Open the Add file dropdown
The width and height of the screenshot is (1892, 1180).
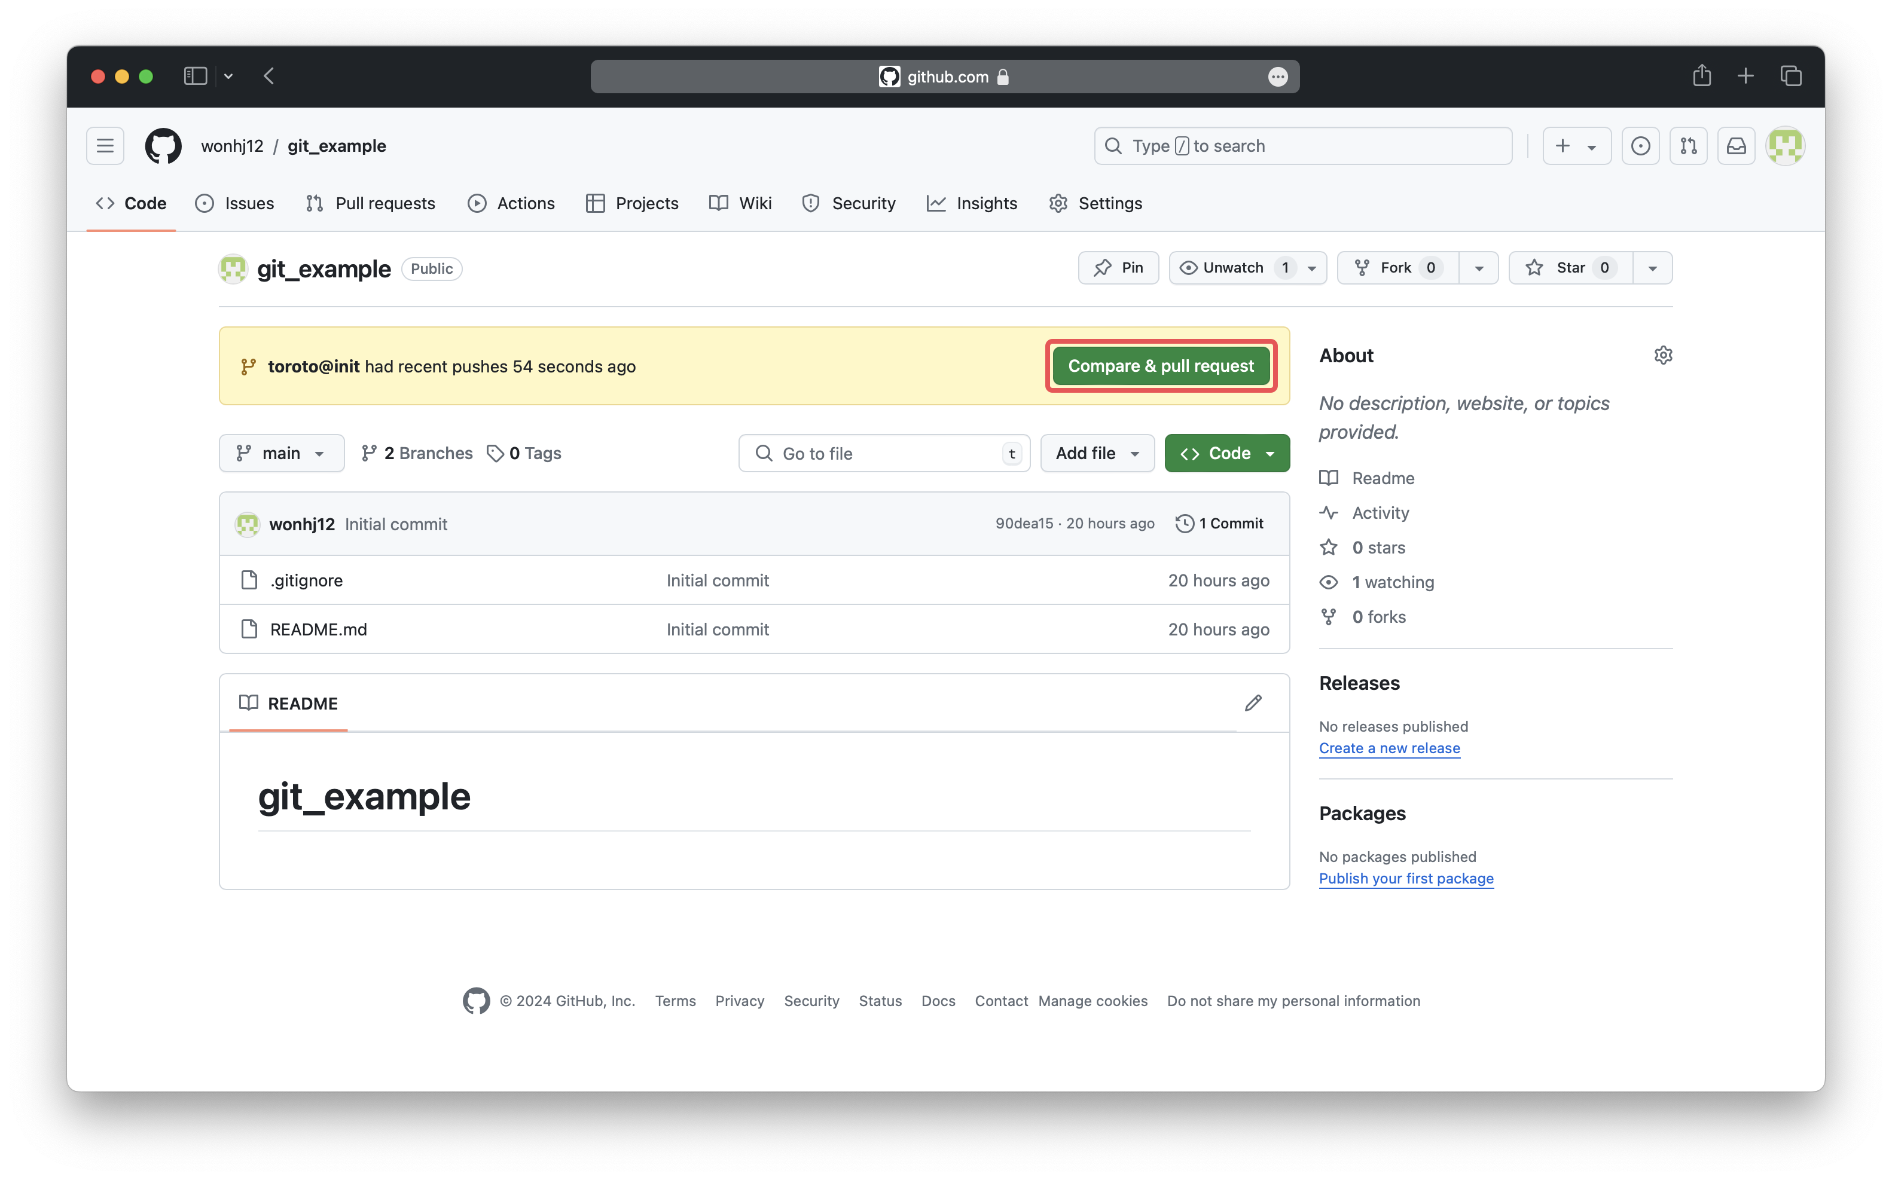[x=1097, y=454]
